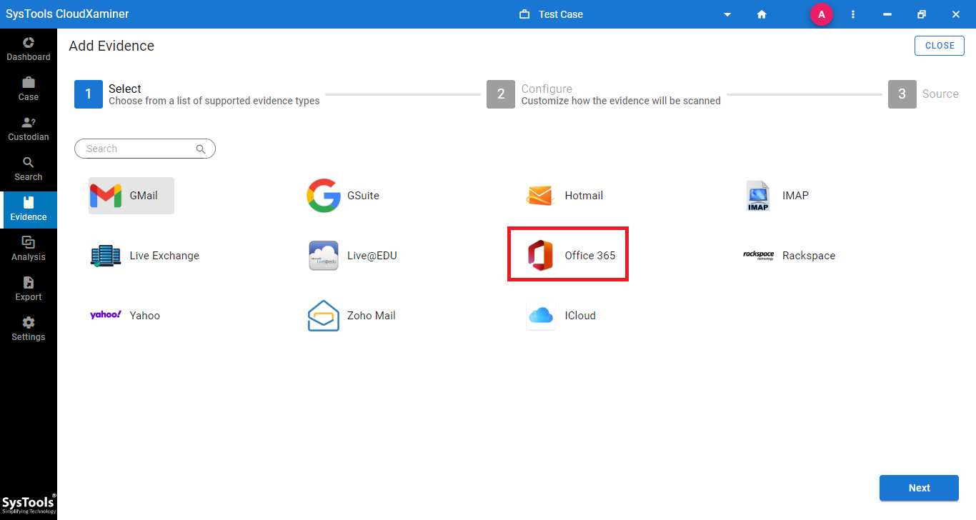Open the Case briefcase sidebar icon

29,89
